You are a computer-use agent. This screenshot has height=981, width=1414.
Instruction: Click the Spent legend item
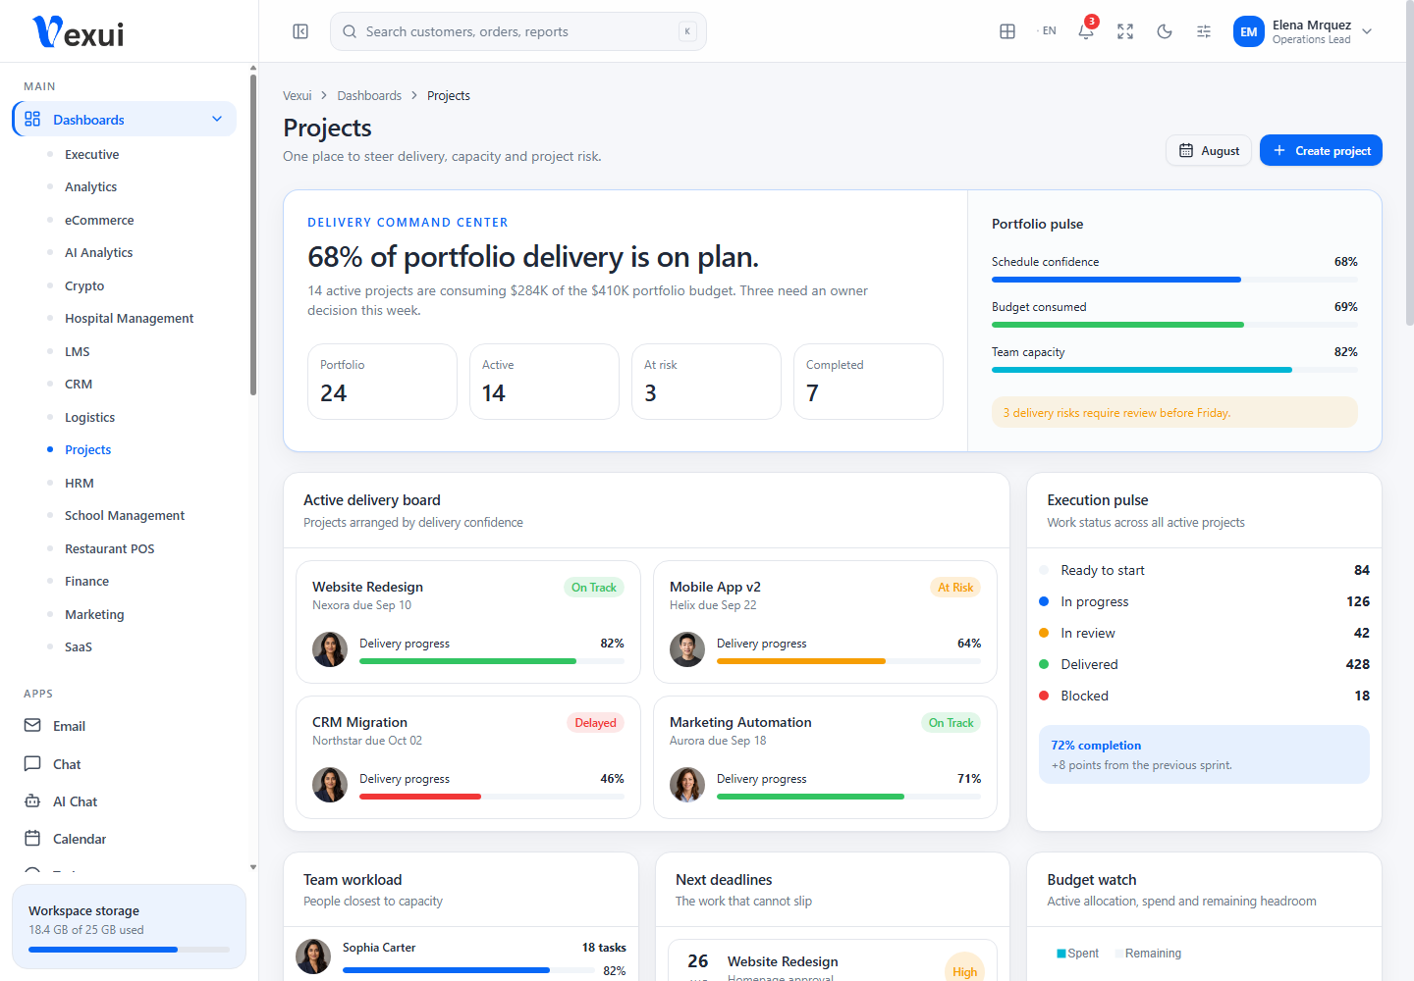(x=1077, y=954)
